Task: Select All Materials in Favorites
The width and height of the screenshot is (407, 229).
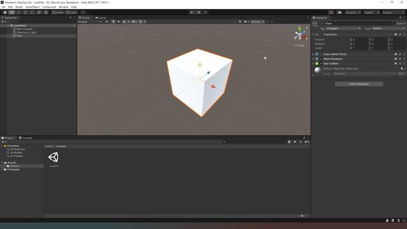Action: (16, 149)
